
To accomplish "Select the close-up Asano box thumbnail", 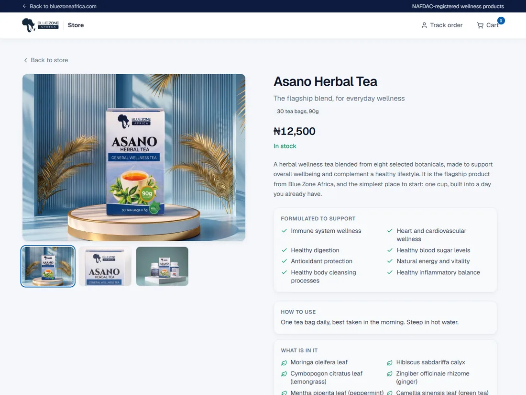I will [105, 266].
